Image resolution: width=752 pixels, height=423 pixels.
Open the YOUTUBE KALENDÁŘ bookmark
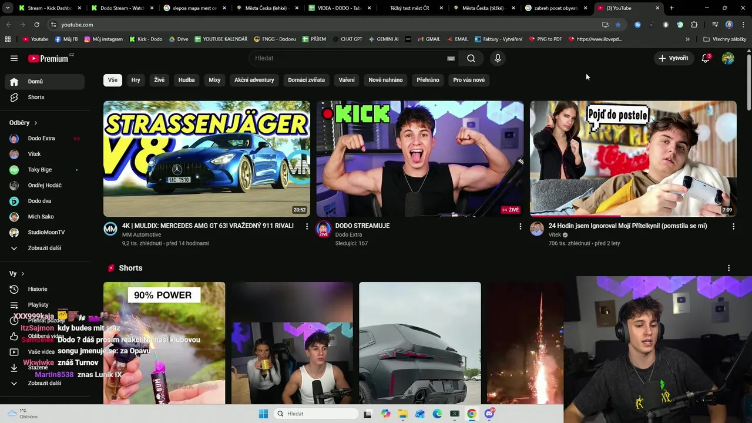[x=221, y=39]
